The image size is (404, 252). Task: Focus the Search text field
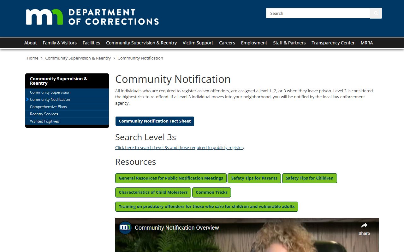318,13
